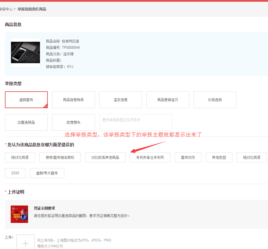Screen dimensions: 268x249
Task: Choose the 商品信息有误 report type
Action: (x=74, y=100)
